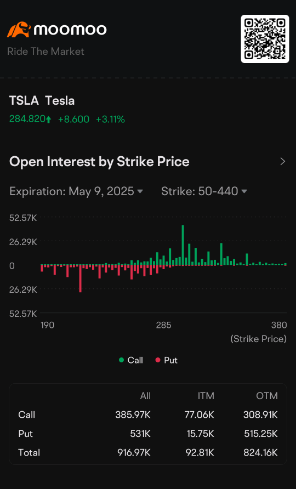Image resolution: width=296 pixels, height=489 pixels.
Task: Click the red Put legend dot
Action: click(158, 360)
